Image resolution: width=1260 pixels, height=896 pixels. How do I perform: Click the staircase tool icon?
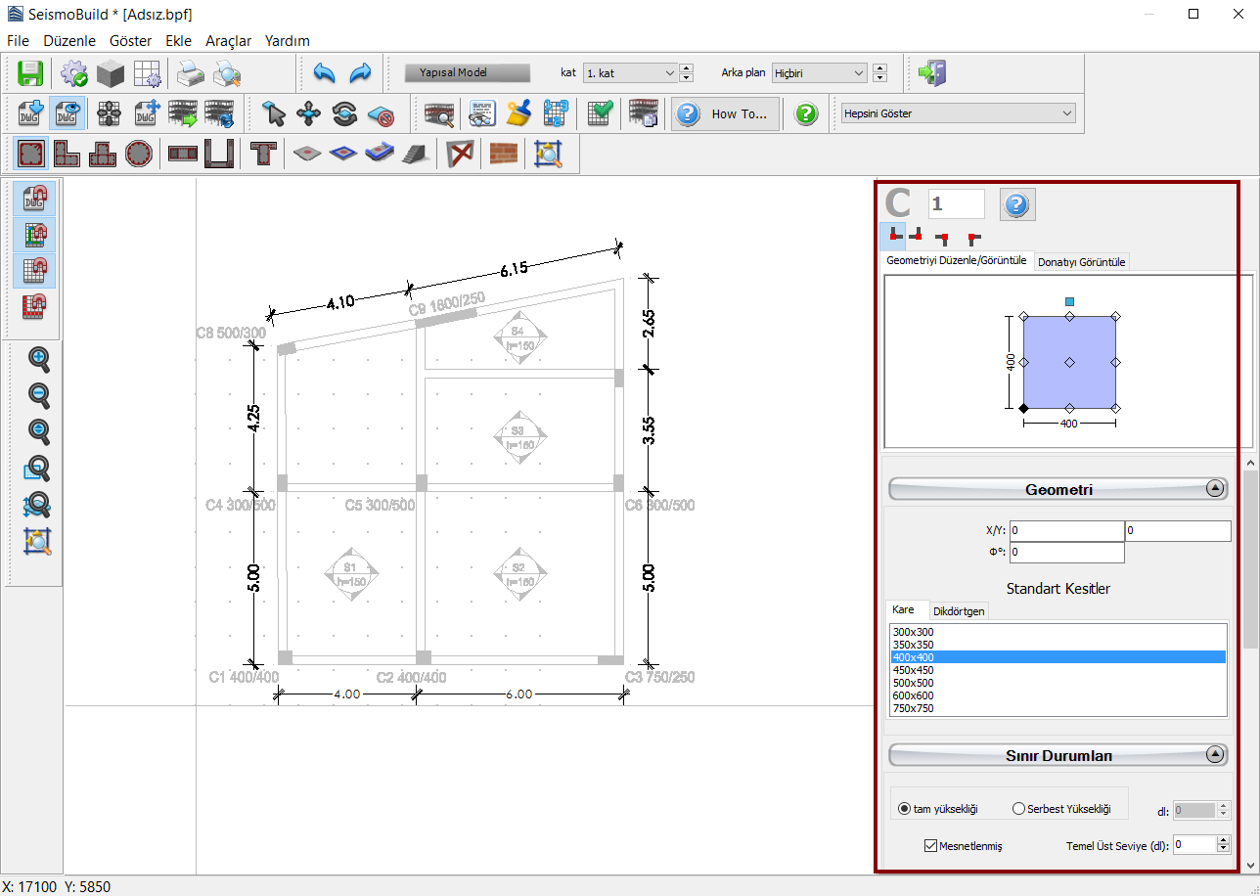coord(414,154)
